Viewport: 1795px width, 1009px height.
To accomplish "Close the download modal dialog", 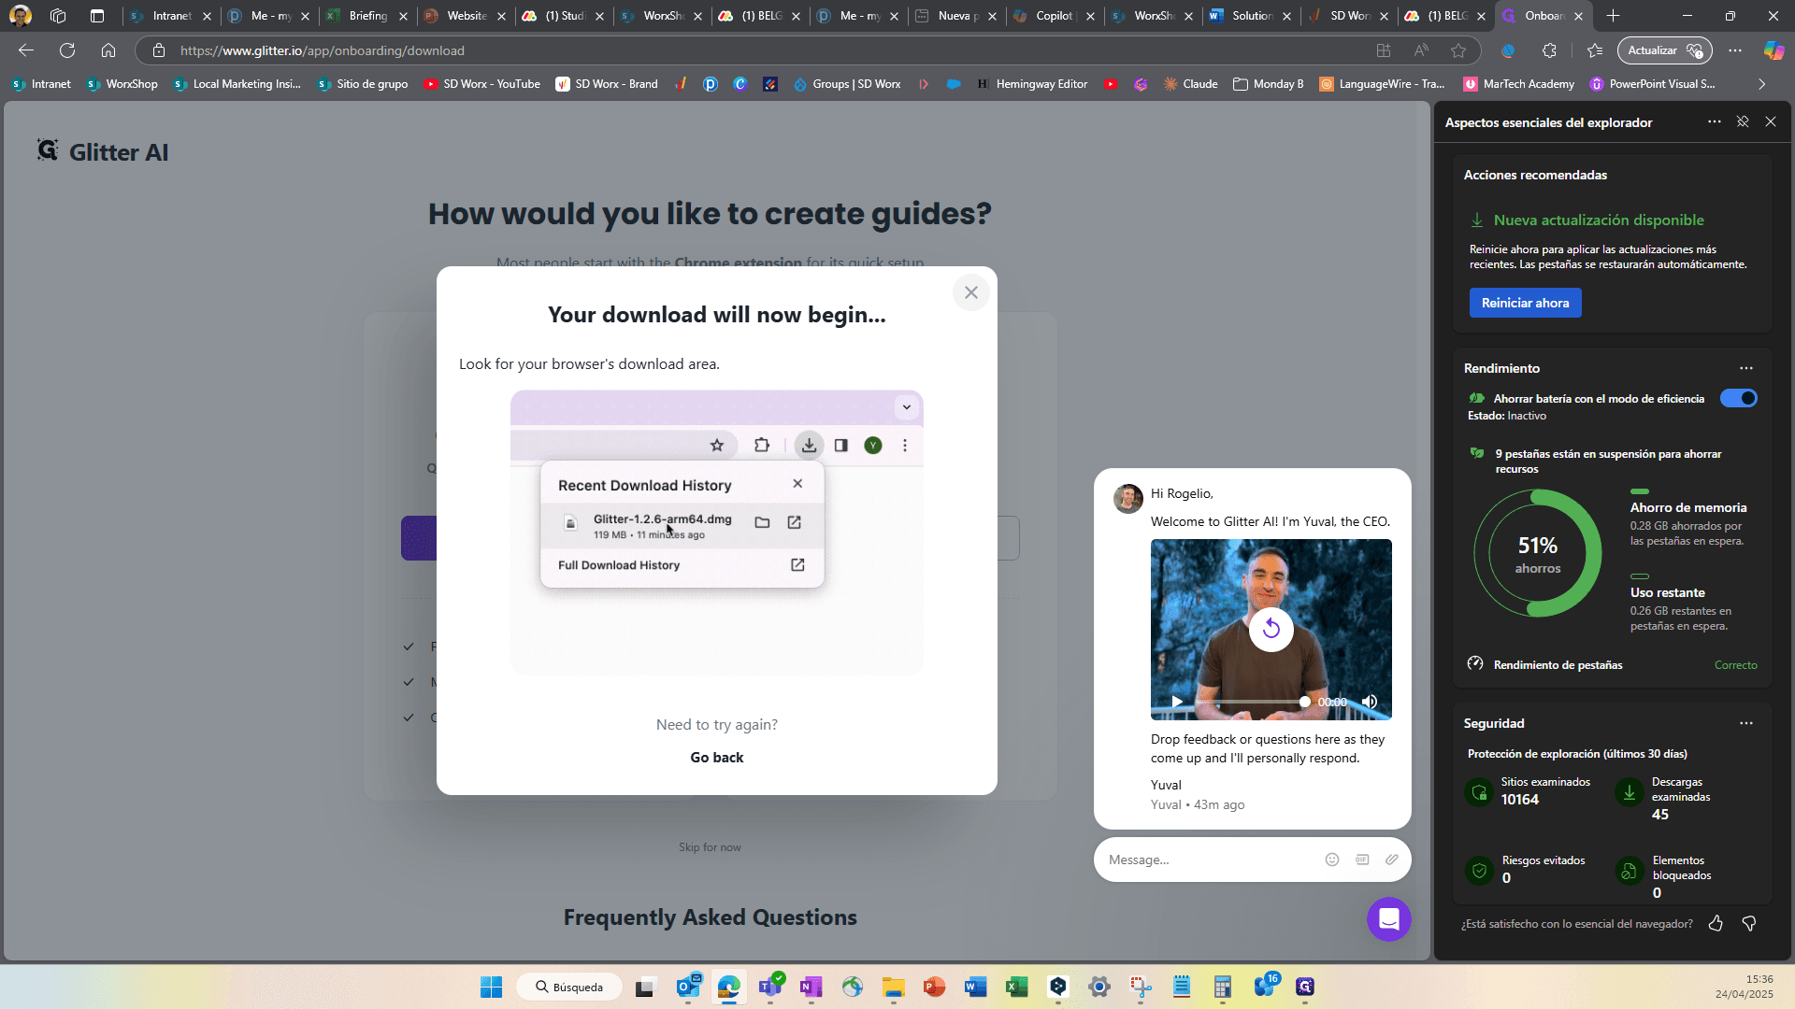I will click(x=971, y=292).
